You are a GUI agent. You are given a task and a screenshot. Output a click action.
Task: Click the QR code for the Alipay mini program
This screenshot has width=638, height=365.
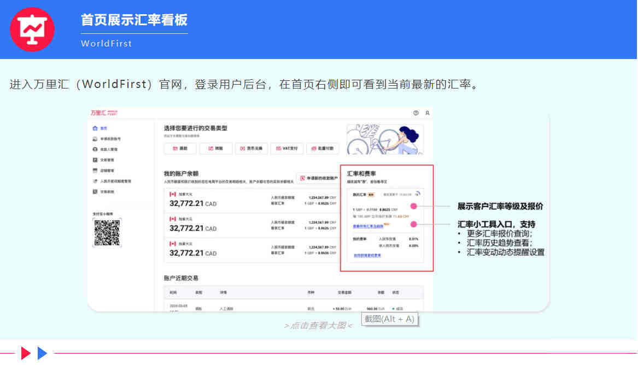click(x=107, y=233)
